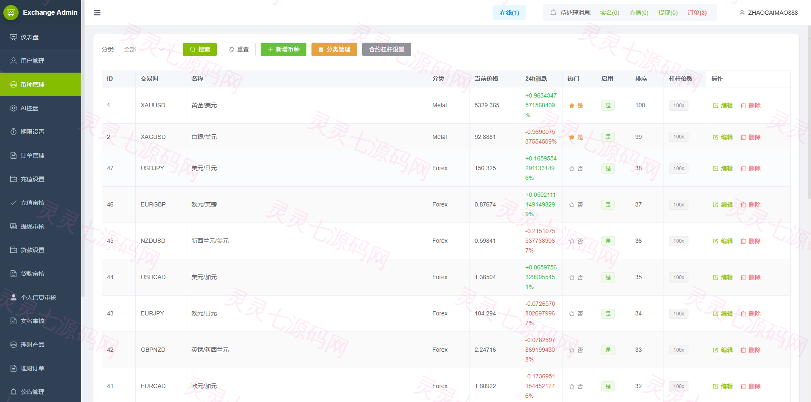This screenshot has height=402, width=811.
Task: Open 合约杠杆设置 leverage settings button
Action: click(x=387, y=49)
